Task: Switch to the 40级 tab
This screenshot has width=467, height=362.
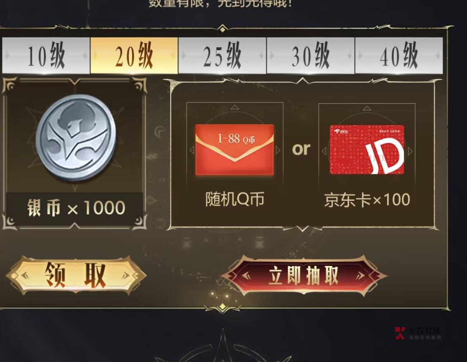Action: click(399, 56)
